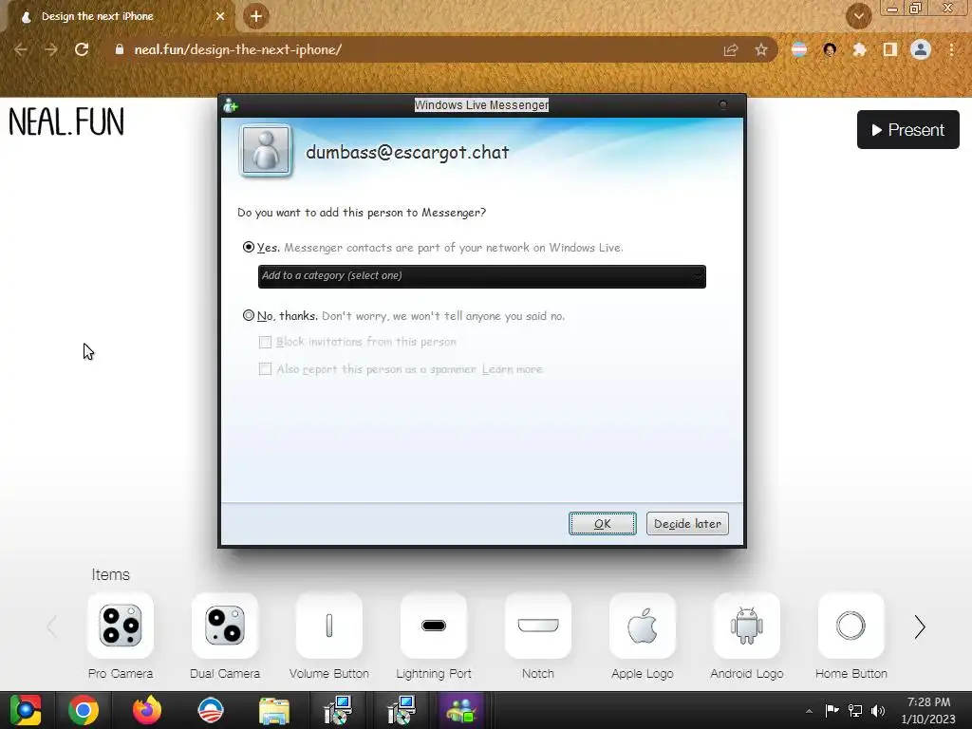Reload the page
The image size is (972, 729).
click(x=82, y=49)
